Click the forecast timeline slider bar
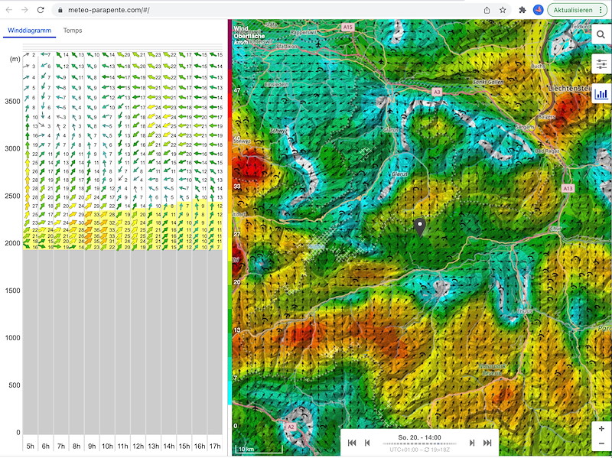The width and height of the screenshot is (612, 458). 419,443
